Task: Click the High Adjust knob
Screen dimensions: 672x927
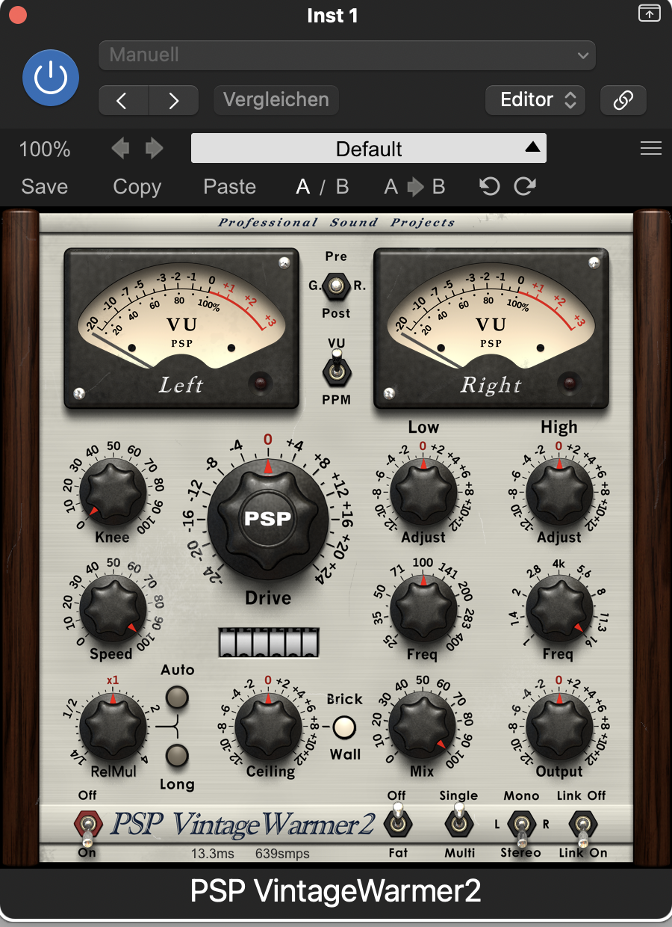Action: click(559, 493)
